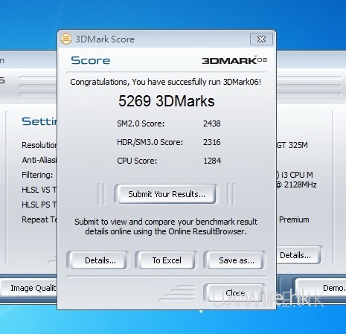Click the SM2.0 Score label
346x334 pixels.
tap(141, 123)
